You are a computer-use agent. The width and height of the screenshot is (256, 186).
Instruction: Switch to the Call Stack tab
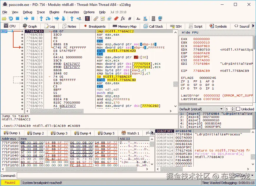point(154,26)
